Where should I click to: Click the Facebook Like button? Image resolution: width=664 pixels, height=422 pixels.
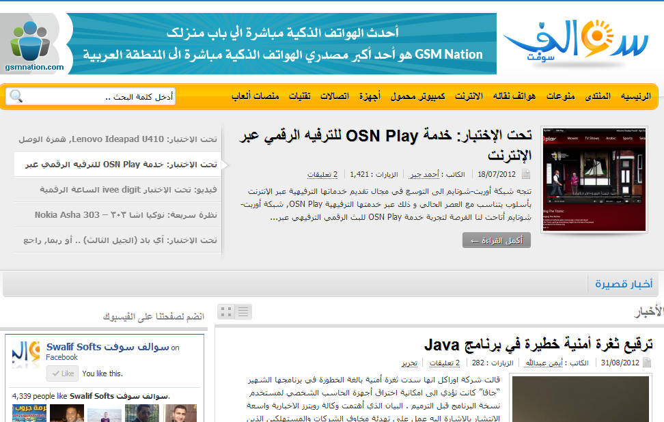tap(62, 374)
